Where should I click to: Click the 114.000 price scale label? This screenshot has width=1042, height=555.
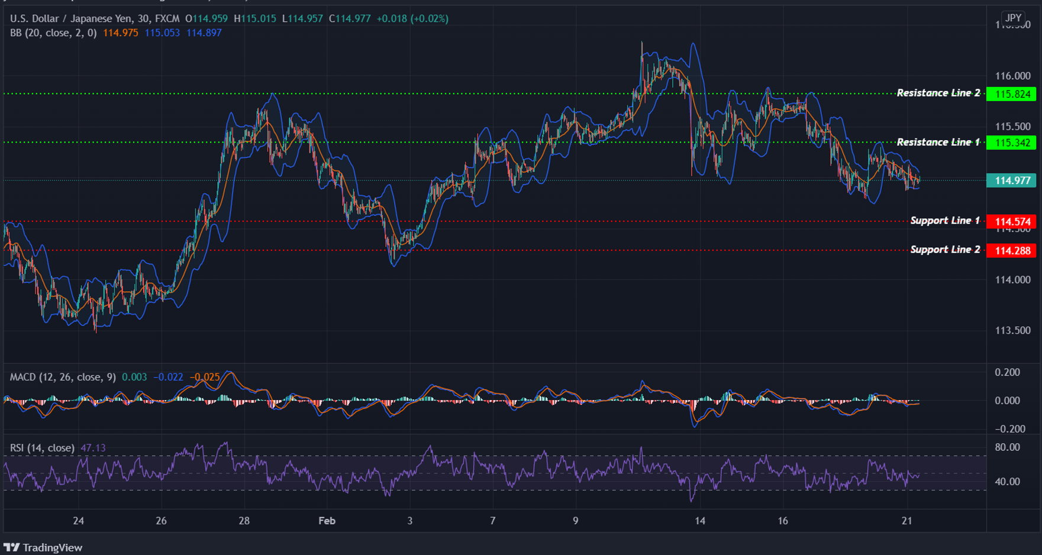[x=1012, y=279]
